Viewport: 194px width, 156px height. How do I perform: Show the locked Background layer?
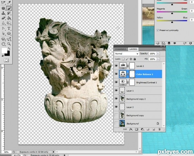point(116,123)
